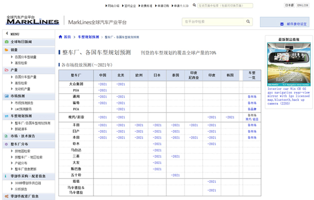Click the MarkLines logo

(x=32, y=20)
